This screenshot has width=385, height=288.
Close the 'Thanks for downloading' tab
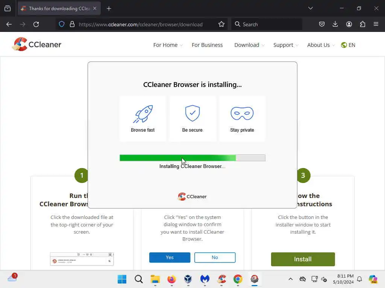95,8
